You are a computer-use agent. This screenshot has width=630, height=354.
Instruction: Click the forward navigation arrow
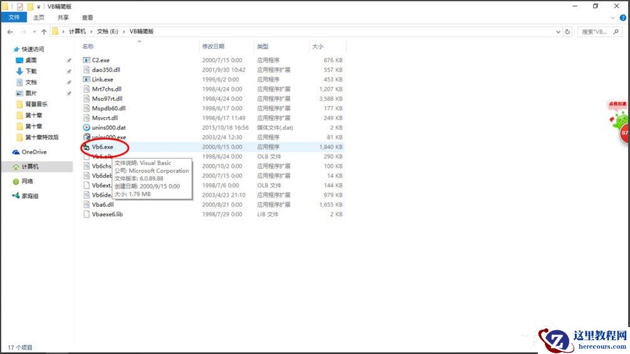pos(24,32)
